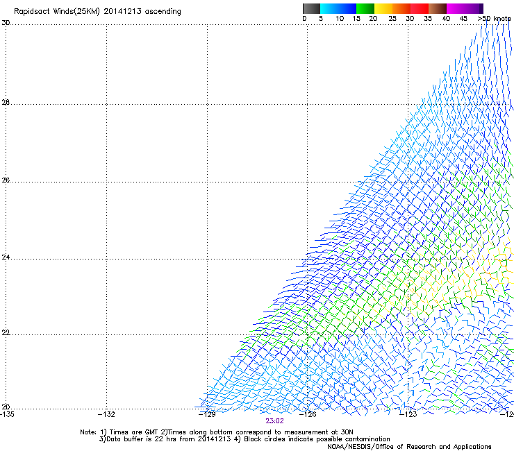
Task: Click the blue 10-15 knots legend band
Action: [347, 8]
